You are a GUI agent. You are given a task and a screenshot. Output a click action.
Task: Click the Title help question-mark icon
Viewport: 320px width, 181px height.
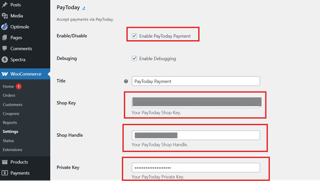[x=126, y=81]
